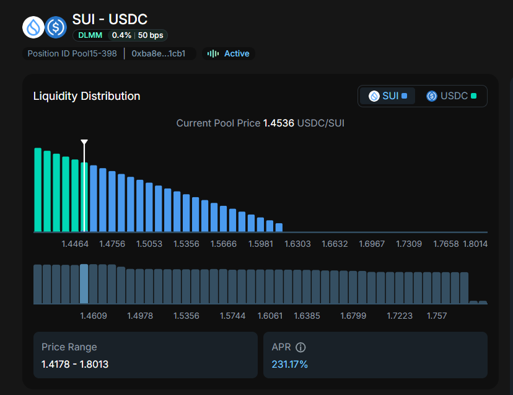Click the 1.6303 axis label on upper chart

click(297, 244)
